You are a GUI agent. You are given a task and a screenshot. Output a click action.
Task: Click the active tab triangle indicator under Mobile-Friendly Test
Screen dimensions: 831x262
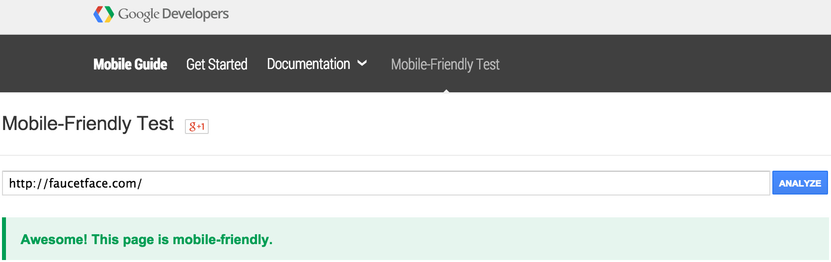[446, 91]
